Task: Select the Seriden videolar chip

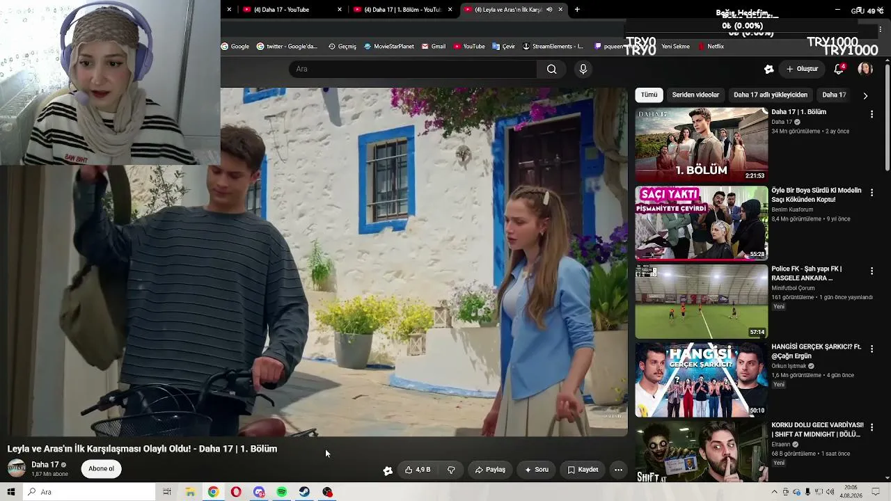Action: coord(695,95)
